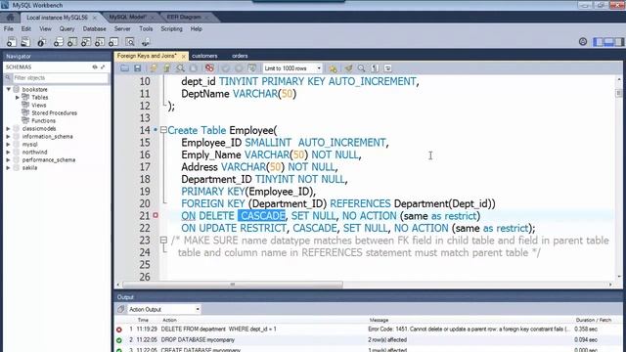
Task: Open the Database menu
Action: 94,28
